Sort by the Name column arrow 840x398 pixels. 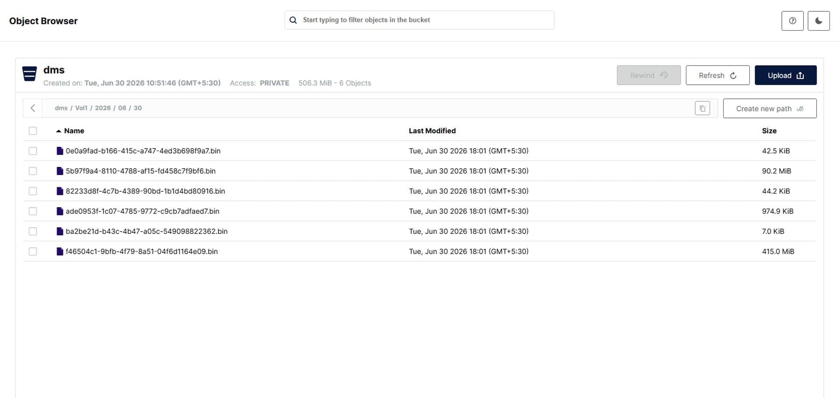[x=59, y=131]
